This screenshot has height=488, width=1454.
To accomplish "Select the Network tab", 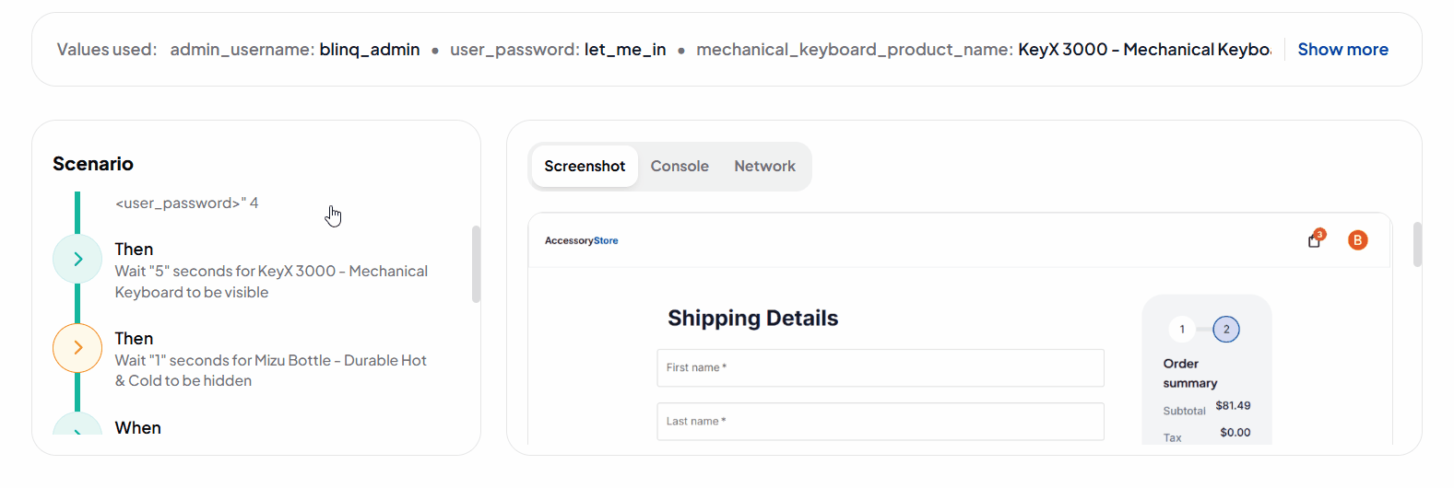I will (764, 167).
